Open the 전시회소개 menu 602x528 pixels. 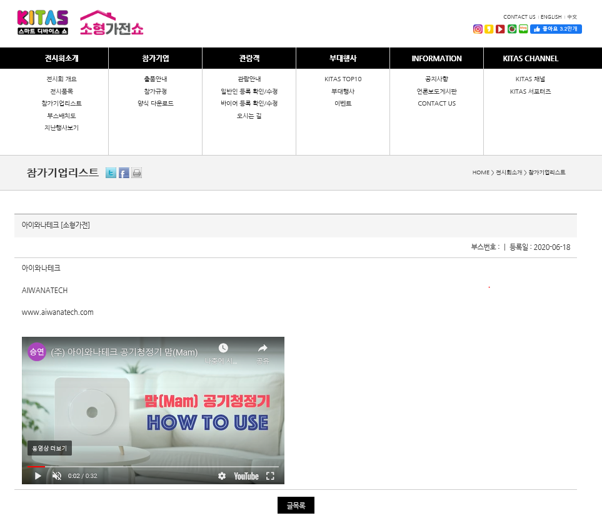[x=61, y=58]
